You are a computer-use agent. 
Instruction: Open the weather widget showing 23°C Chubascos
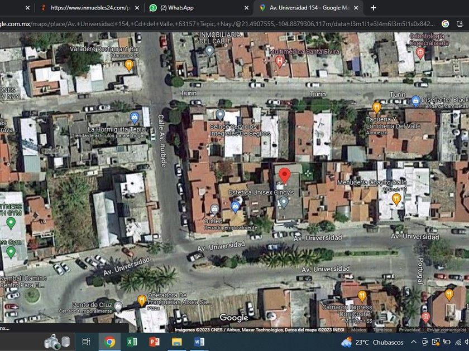coord(372,342)
